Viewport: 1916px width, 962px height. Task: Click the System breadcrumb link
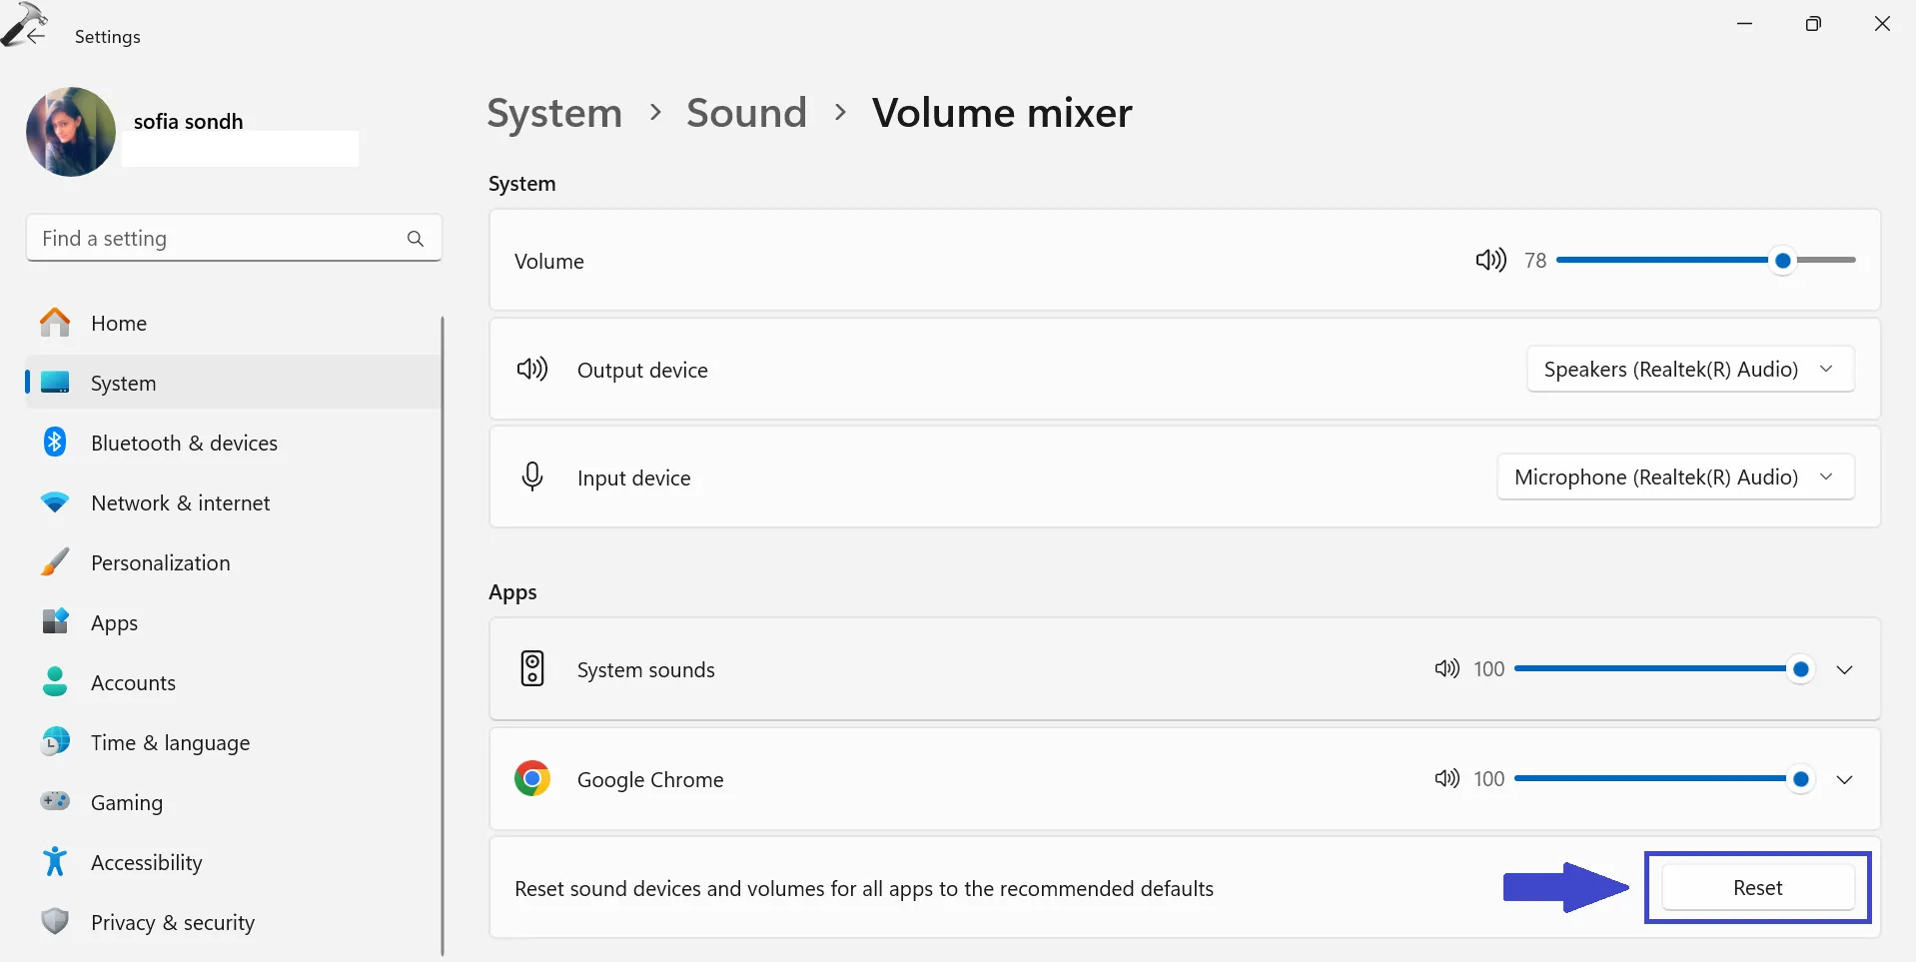click(554, 113)
